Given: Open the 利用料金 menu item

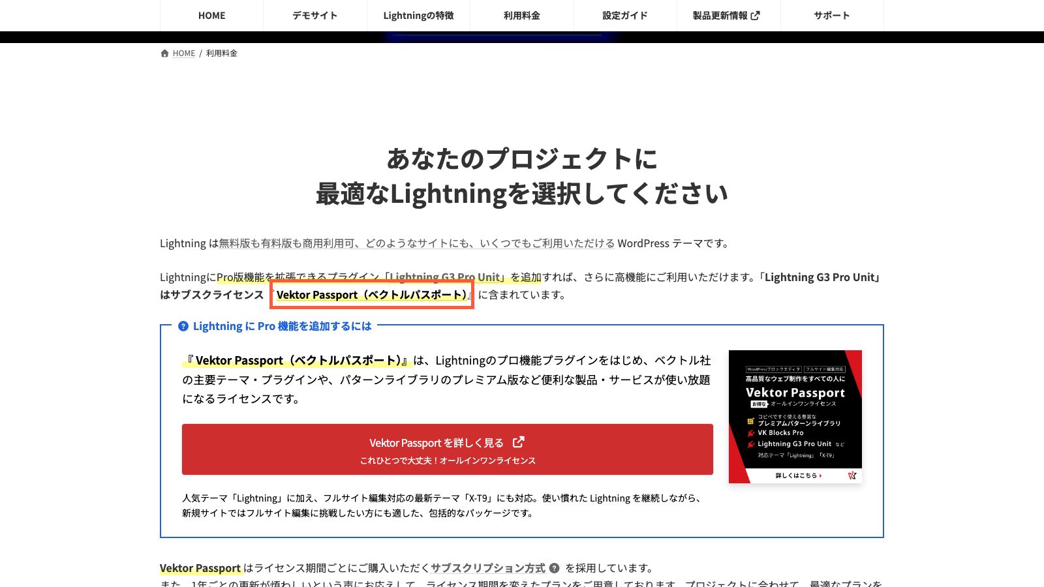Looking at the screenshot, I should point(521,16).
